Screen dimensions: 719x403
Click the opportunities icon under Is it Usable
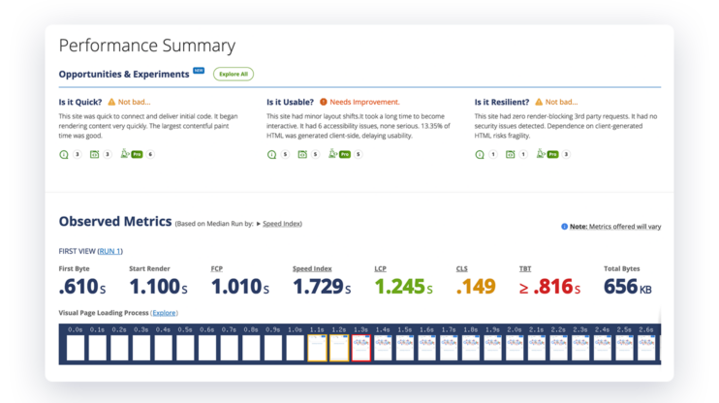[272, 154]
